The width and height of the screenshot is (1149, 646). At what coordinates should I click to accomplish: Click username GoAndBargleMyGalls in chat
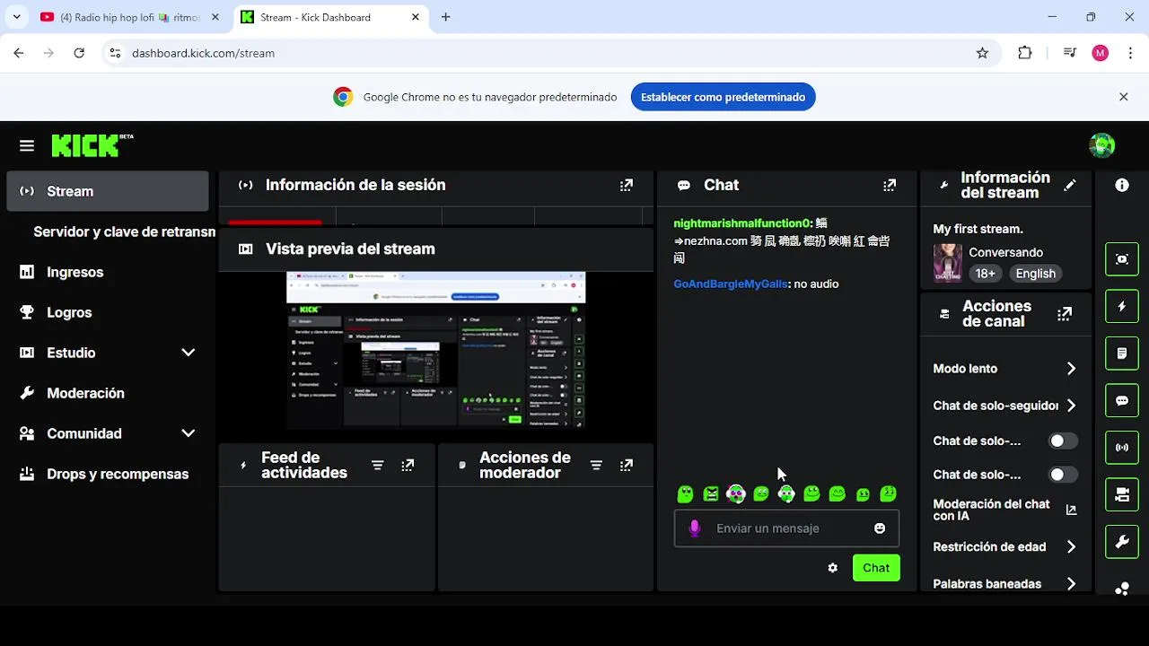(731, 284)
